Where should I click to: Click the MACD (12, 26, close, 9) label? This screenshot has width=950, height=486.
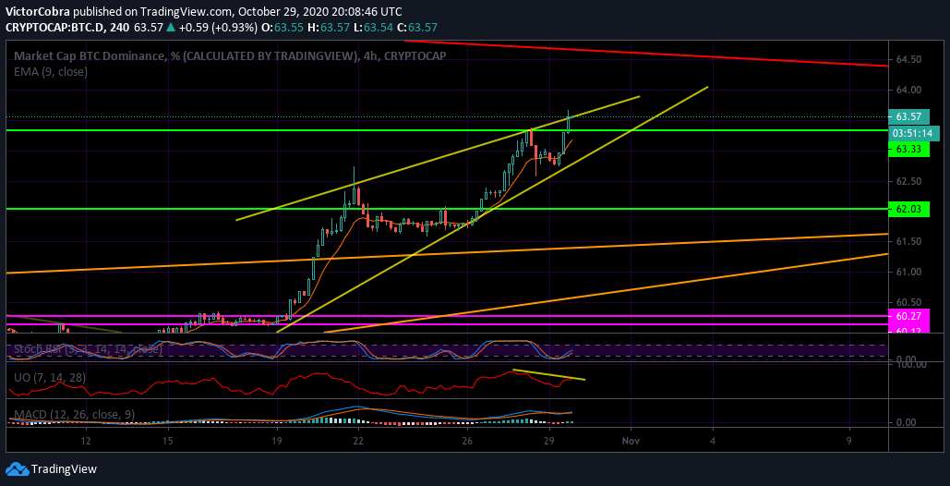(74, 415)
